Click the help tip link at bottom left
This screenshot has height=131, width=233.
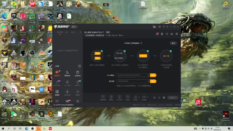pyautogui.click(x=65, y=105)
